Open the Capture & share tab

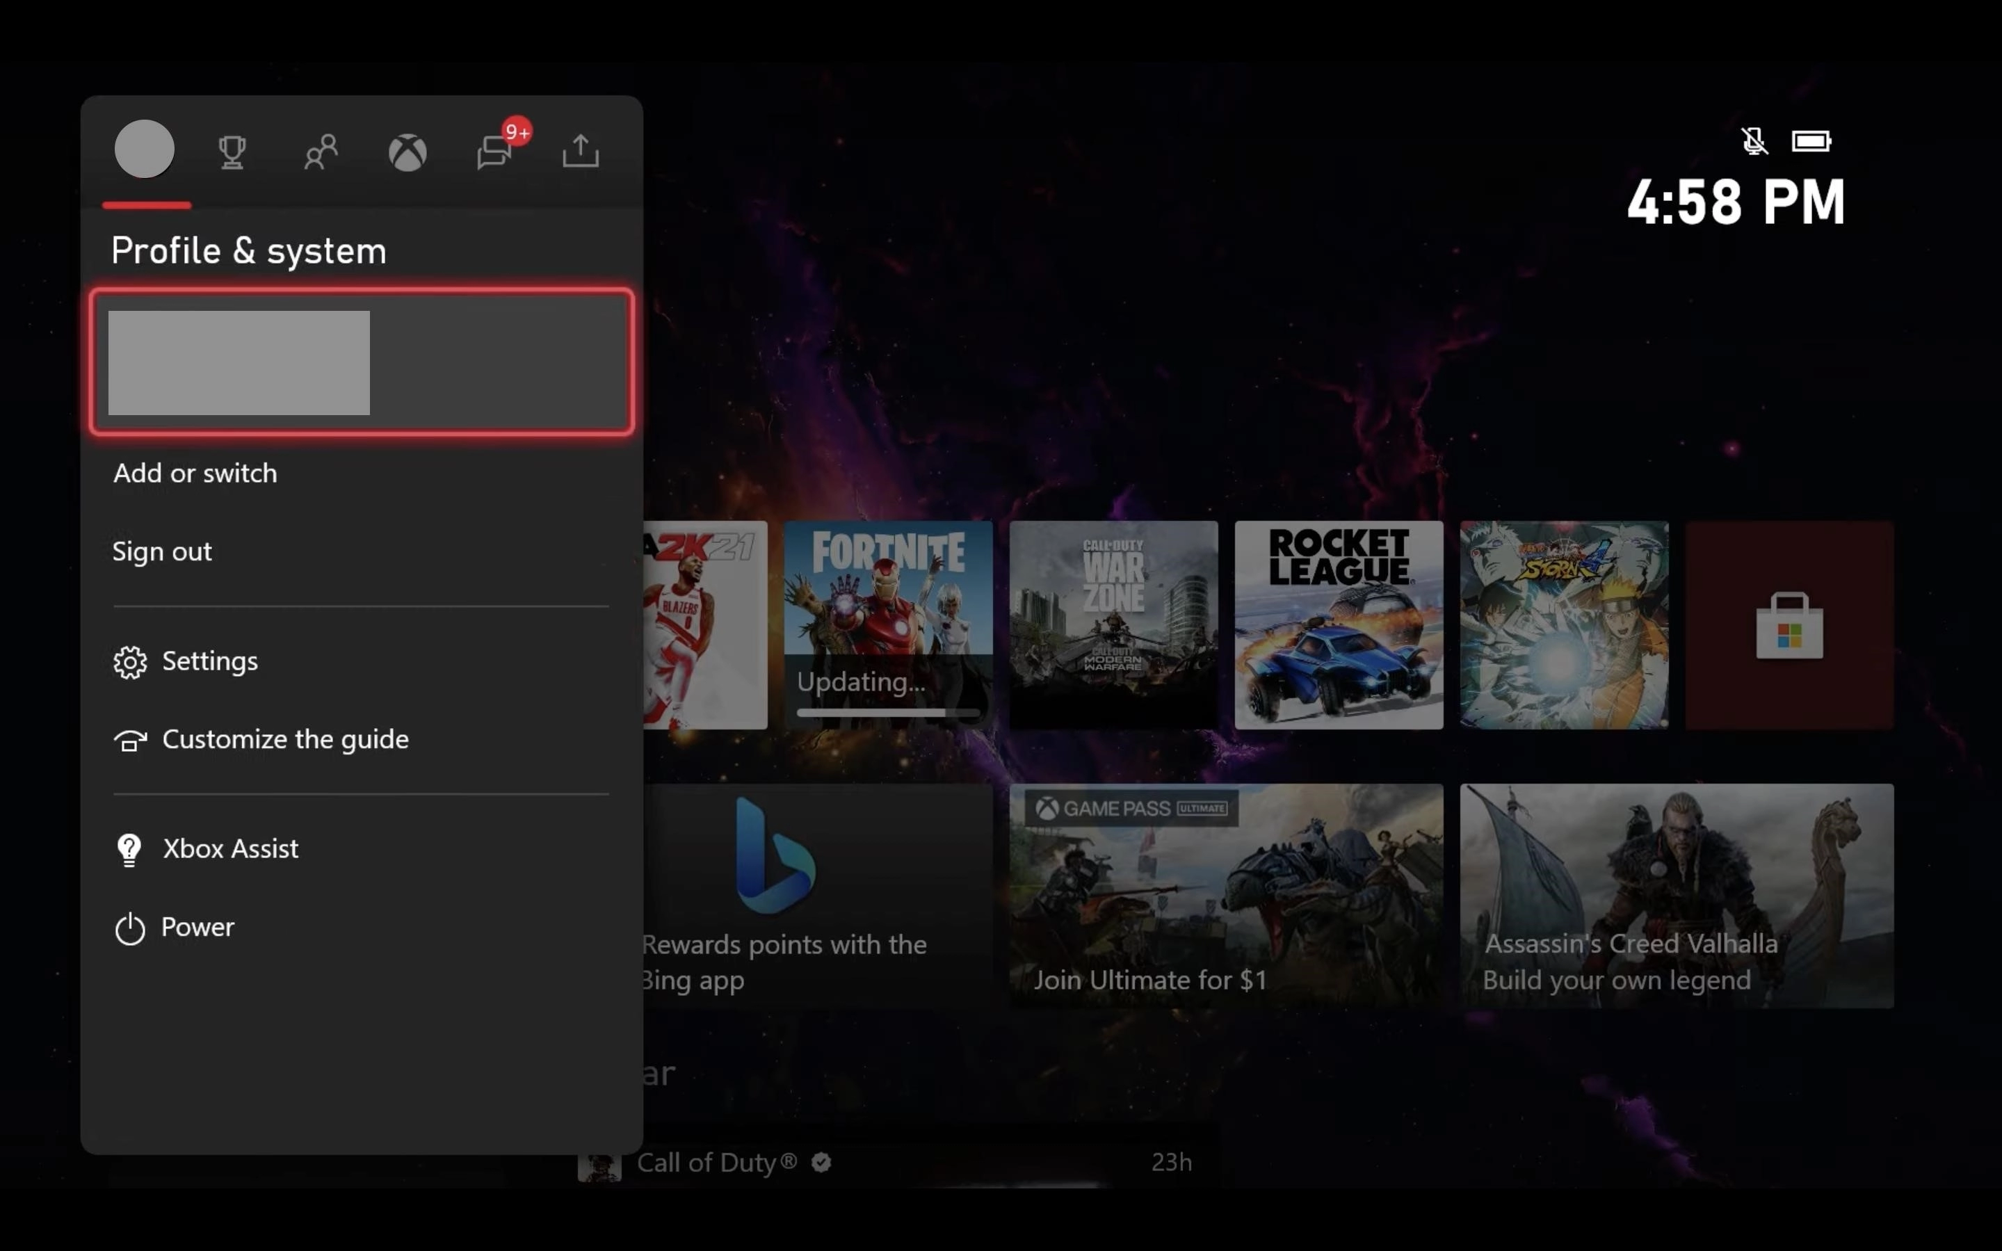coord(581,151)
